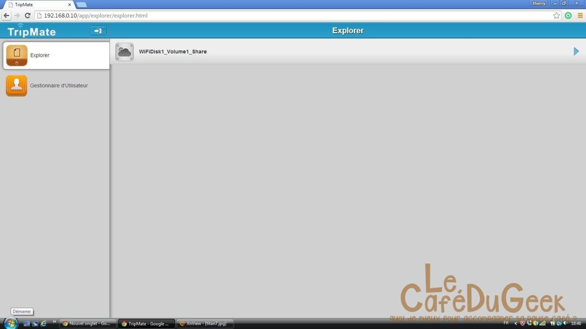Switch to XnView titan7.jpg taskbar window
Image resolution: width=586 pixels, height=329 pixels.
(x=204, y=323)
